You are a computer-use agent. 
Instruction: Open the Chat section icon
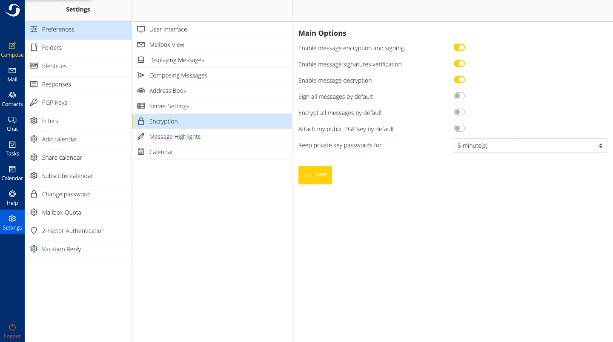pos(12,120)
